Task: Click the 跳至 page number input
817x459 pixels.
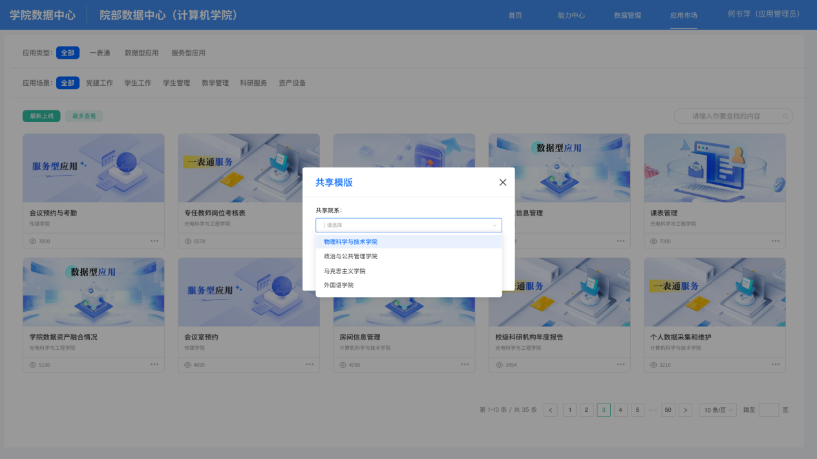Action: pyautogui.click(x=769, y=410)
